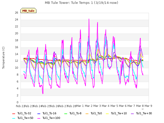Click the 20 value on y-axis

coord(16,34)
